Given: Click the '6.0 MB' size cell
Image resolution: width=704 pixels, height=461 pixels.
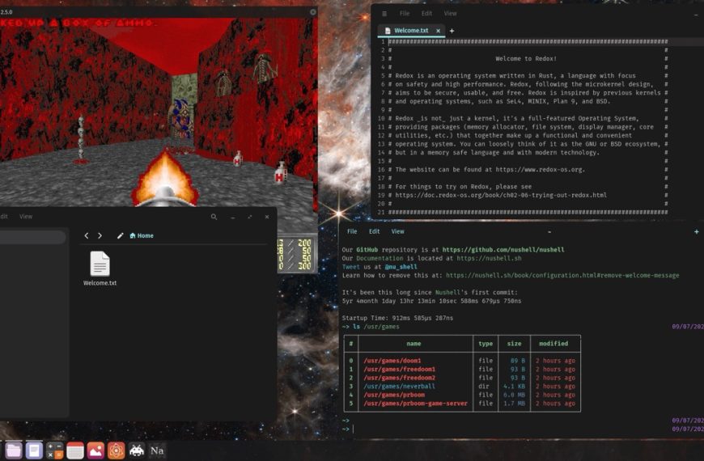Looking at the screenshot, I should [514, 395].
